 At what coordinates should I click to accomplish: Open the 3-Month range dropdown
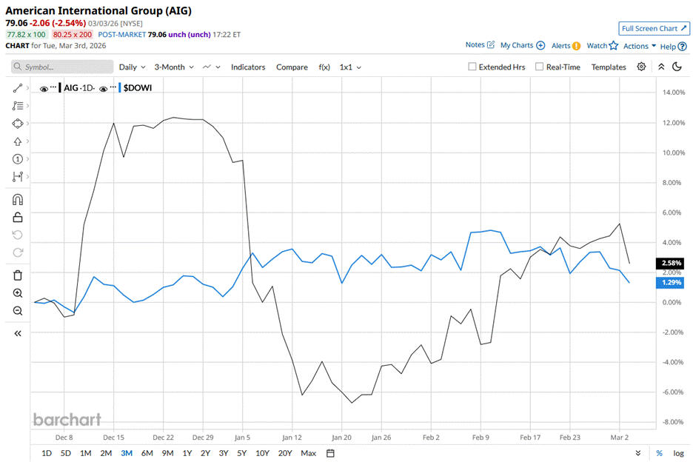click(x=173, y=67)
